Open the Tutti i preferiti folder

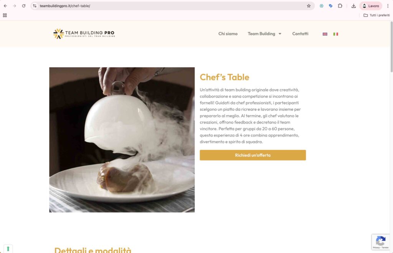(x=376, y=15)
